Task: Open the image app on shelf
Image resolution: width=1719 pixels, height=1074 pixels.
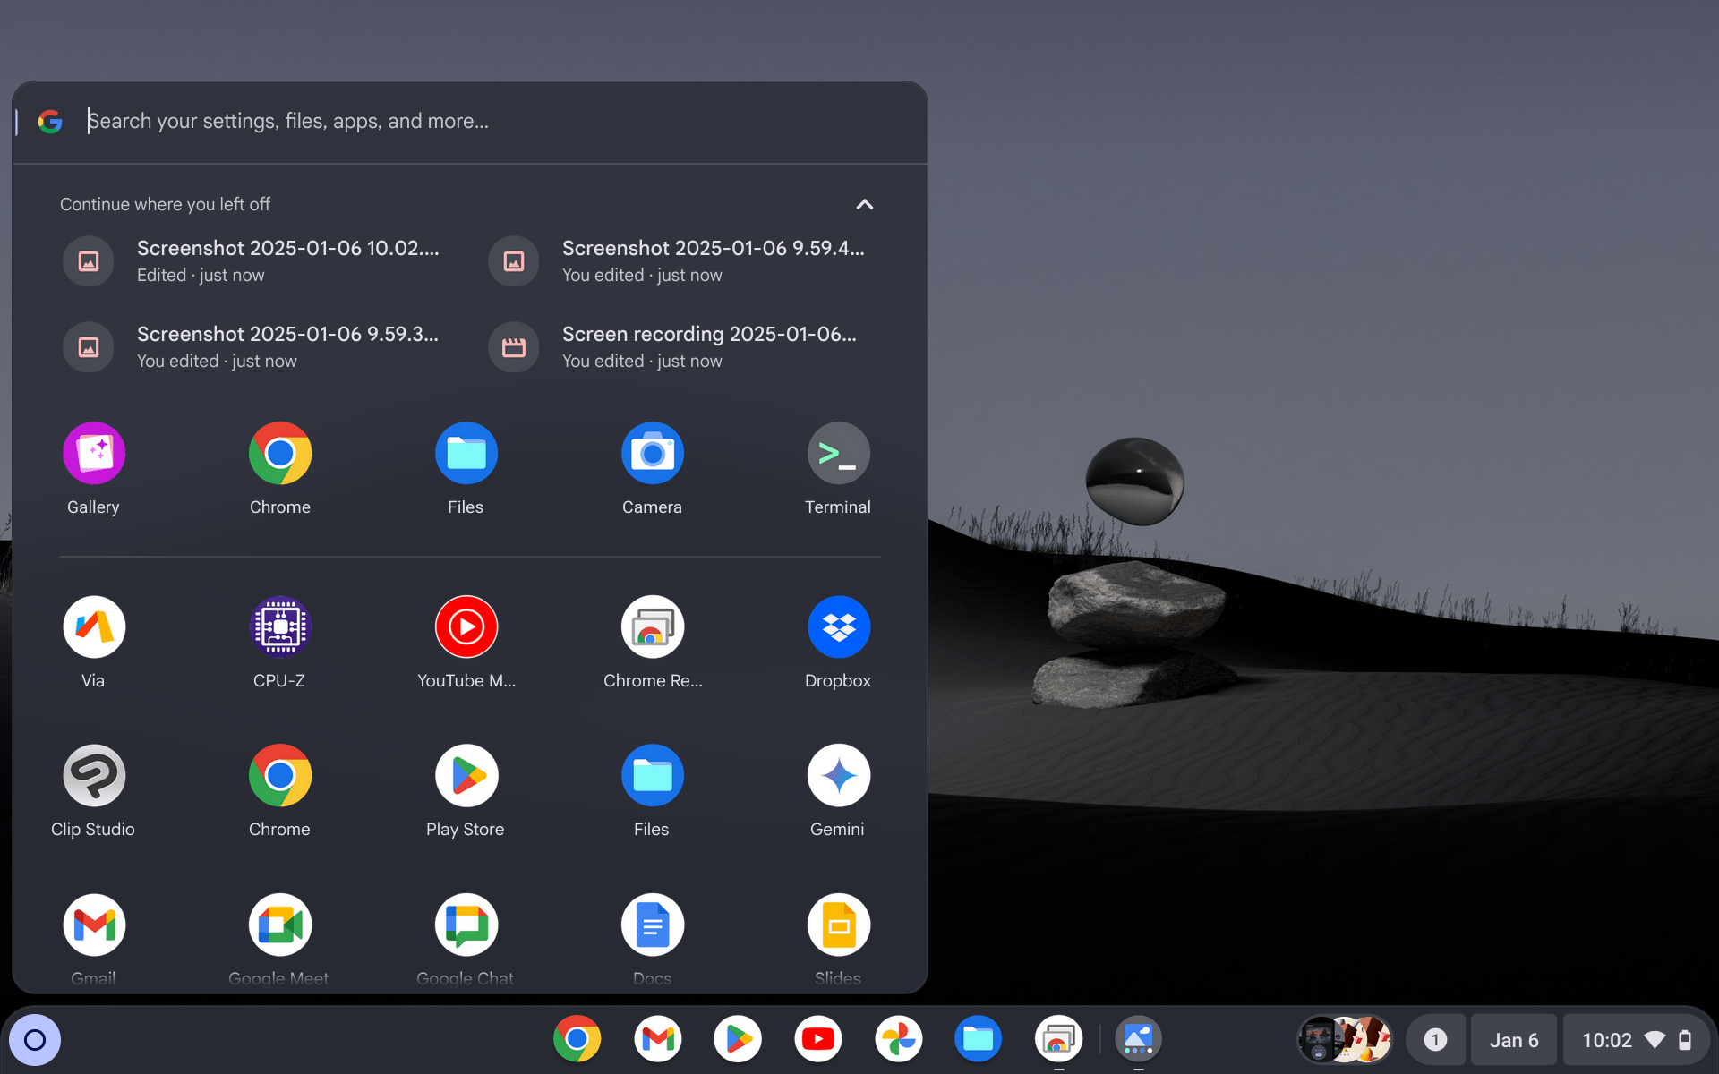Action: (x=1138, y=1039)
